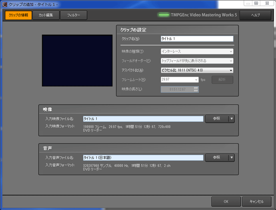This screenshot has height=210, width=276.
Task: Open the フィルター tab
Action: click(74, 15)
